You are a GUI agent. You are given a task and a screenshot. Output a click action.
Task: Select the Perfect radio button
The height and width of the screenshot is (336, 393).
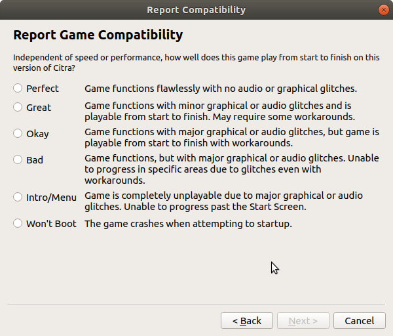(18, 89)
